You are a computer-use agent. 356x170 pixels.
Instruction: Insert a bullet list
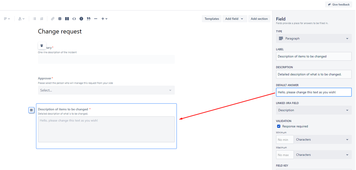pos(35,19)
